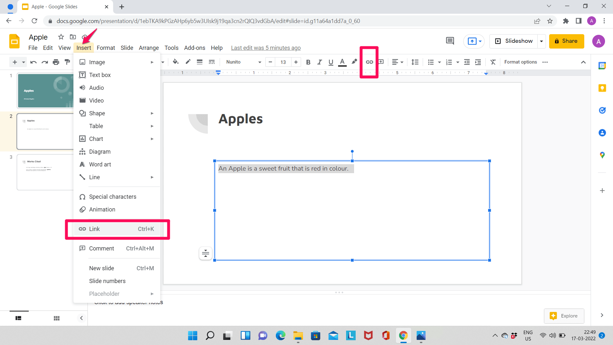This screenshot has width=613, height=345.
Task: Open the font size dropdown
Action: (283, 62)
